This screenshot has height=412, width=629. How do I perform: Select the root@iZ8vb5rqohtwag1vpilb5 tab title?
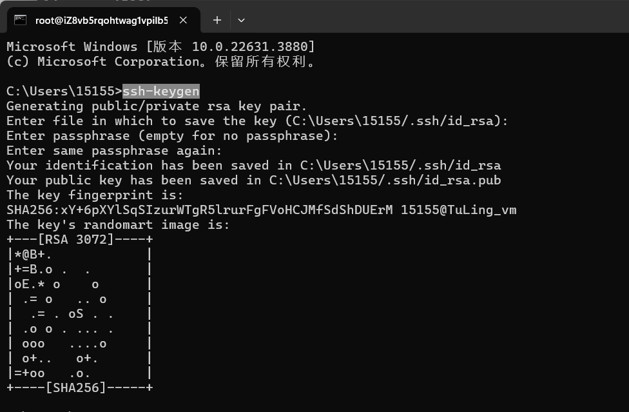[x=101, y=21]
